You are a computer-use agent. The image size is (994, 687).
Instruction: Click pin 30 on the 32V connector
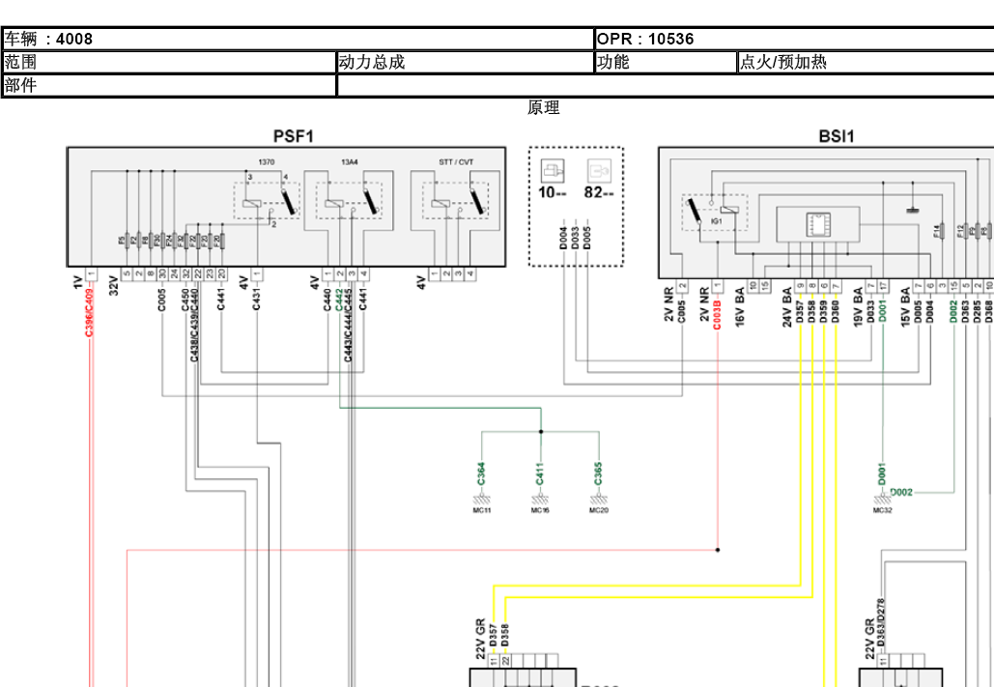click(x=162, y=274)
